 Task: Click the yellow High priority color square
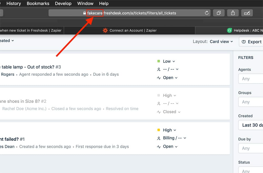click(x=159, y=130)
